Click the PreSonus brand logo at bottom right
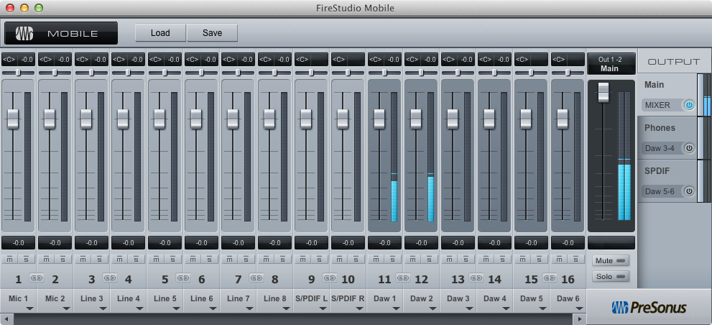Screen dimensions: 712x325 pos(648,307)
